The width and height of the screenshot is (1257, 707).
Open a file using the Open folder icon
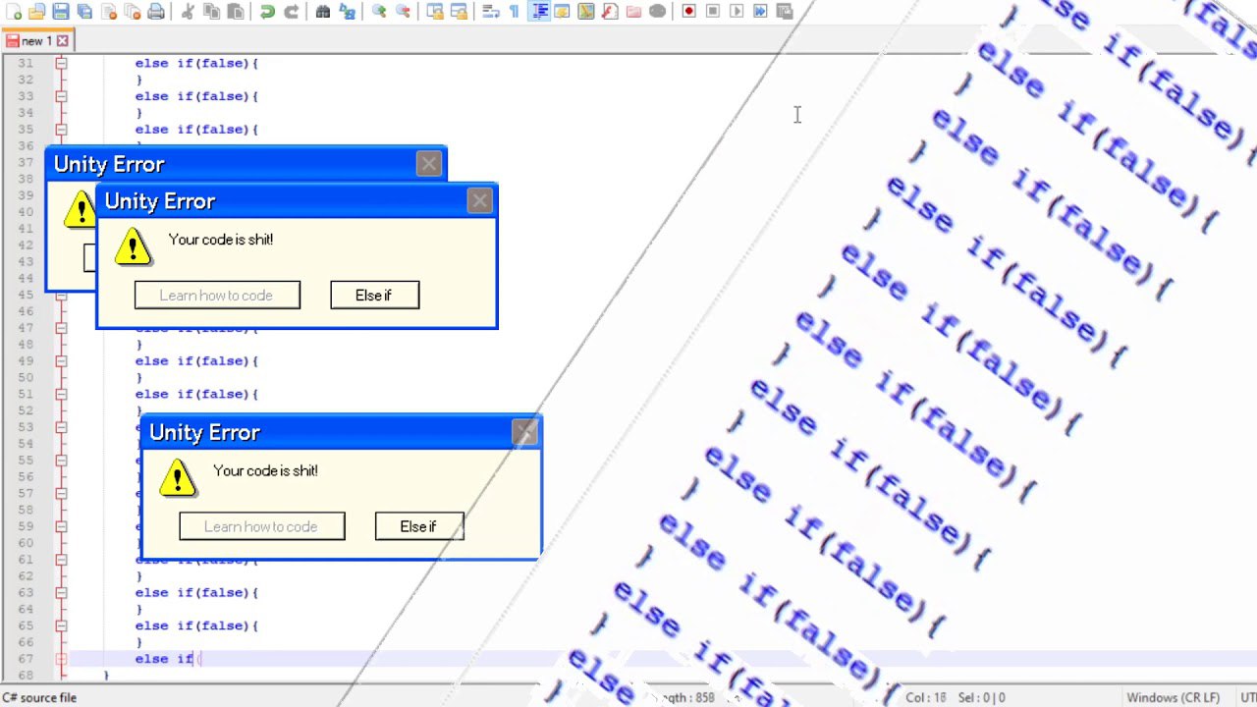pyautogui.click(x=36, y=12)
